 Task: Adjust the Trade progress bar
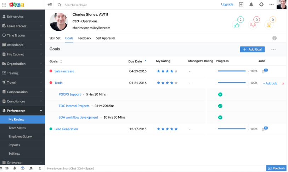click(232, 83)
